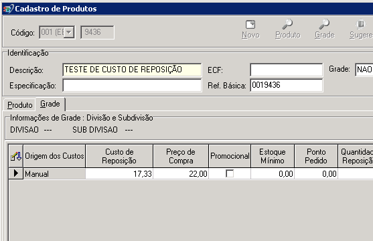
Task: Click the Origem dos Custos column header
Action: click(x=54, y=156)
